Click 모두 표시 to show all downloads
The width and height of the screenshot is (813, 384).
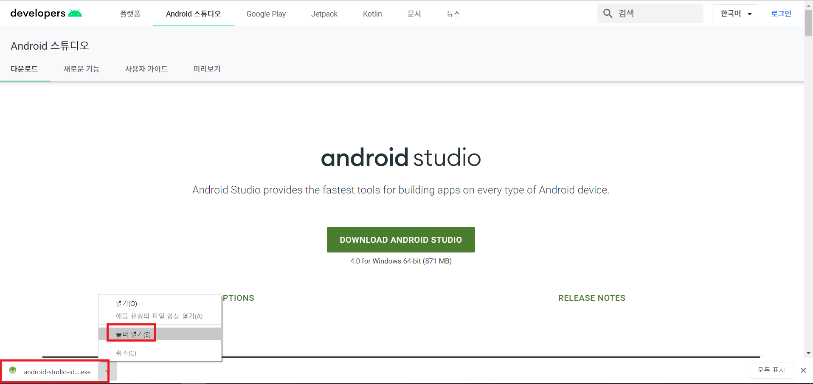(771, 370)
